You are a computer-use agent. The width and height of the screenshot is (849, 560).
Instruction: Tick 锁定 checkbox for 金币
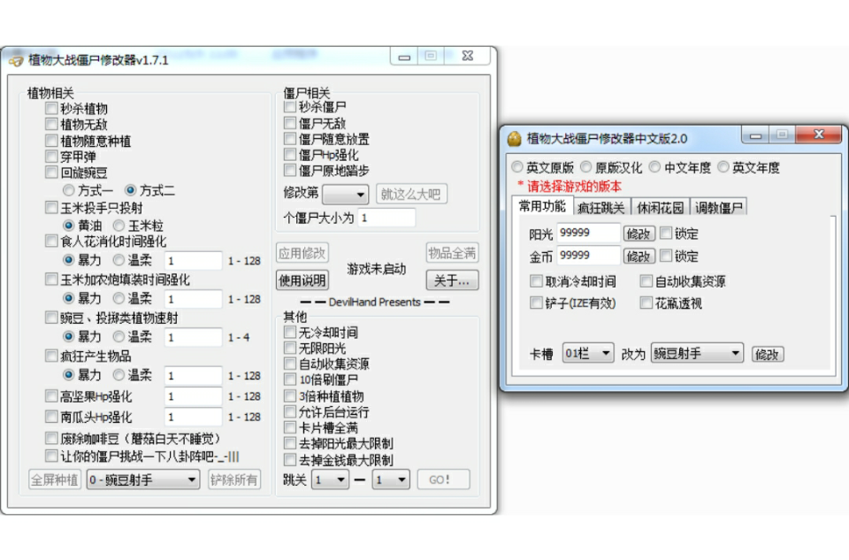pos(666,255)
